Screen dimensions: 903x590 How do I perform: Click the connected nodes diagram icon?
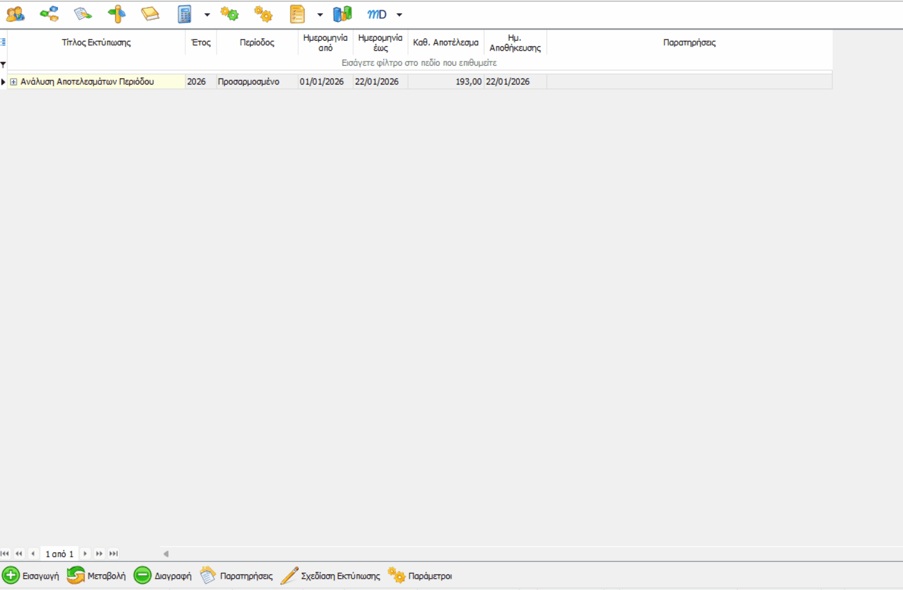tap(49, 14)
